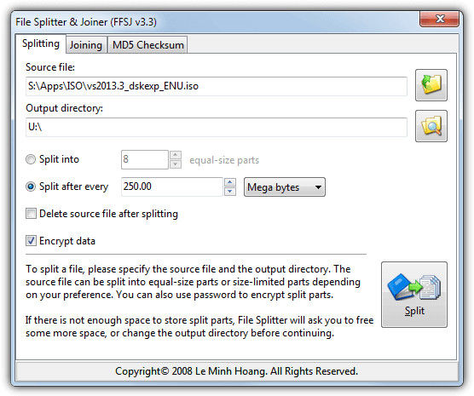Viewport: 474px width, 396px height.
Task: Click the copyright Le Minh Hoang status text
Action: point(236,371)
